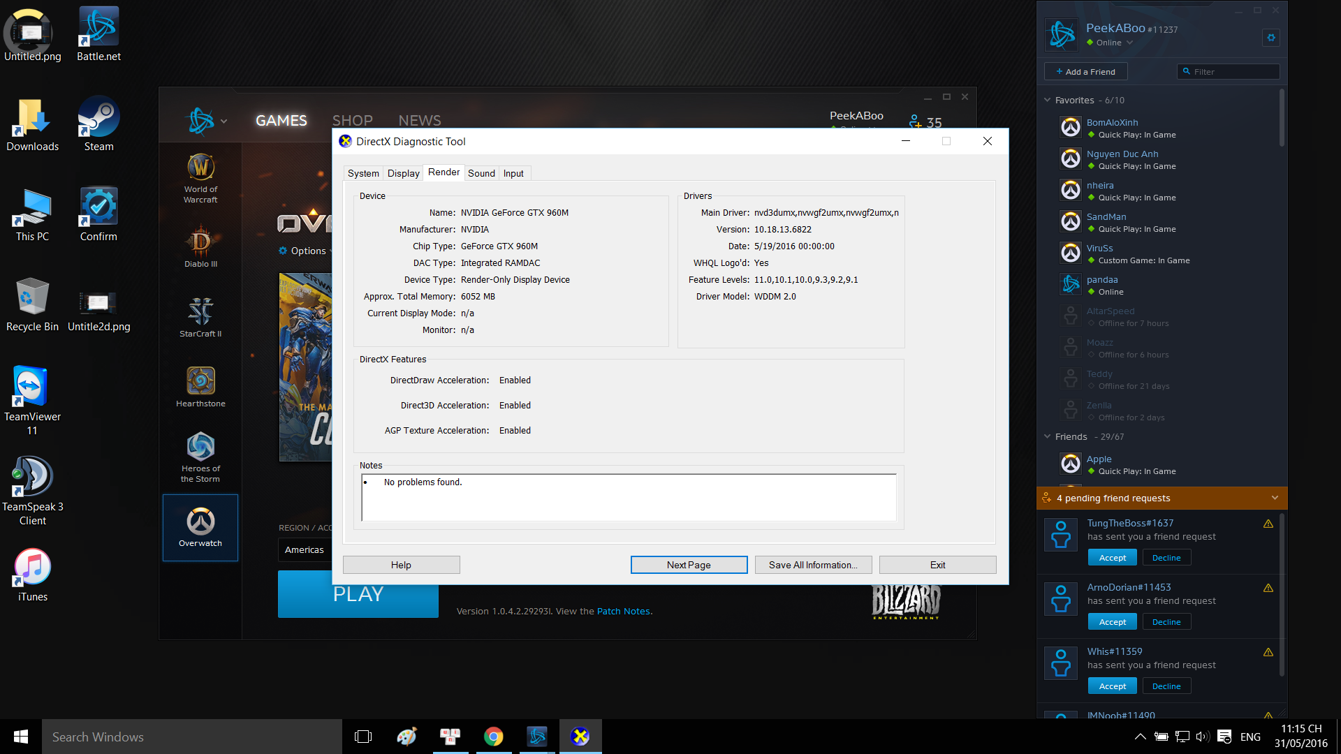Accept TungTheBoss#1637 friend request

tap(1112, 558)
